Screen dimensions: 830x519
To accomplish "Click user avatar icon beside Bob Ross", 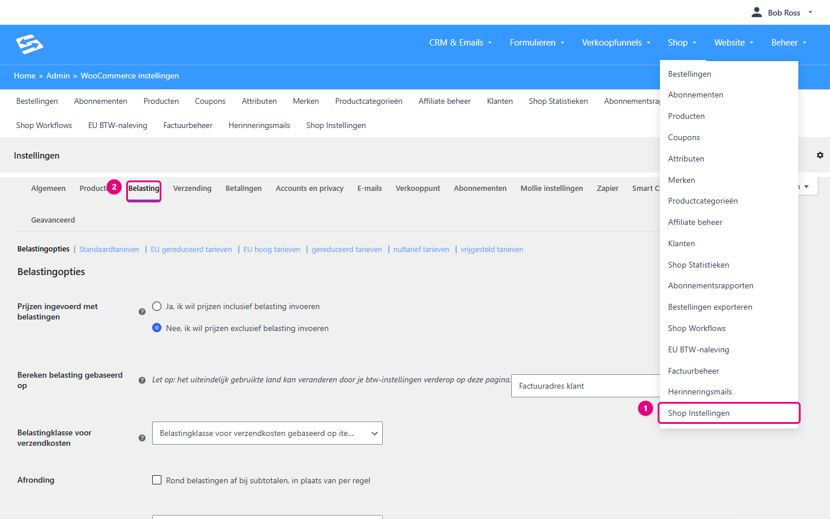I will click(x=757, y=12).
